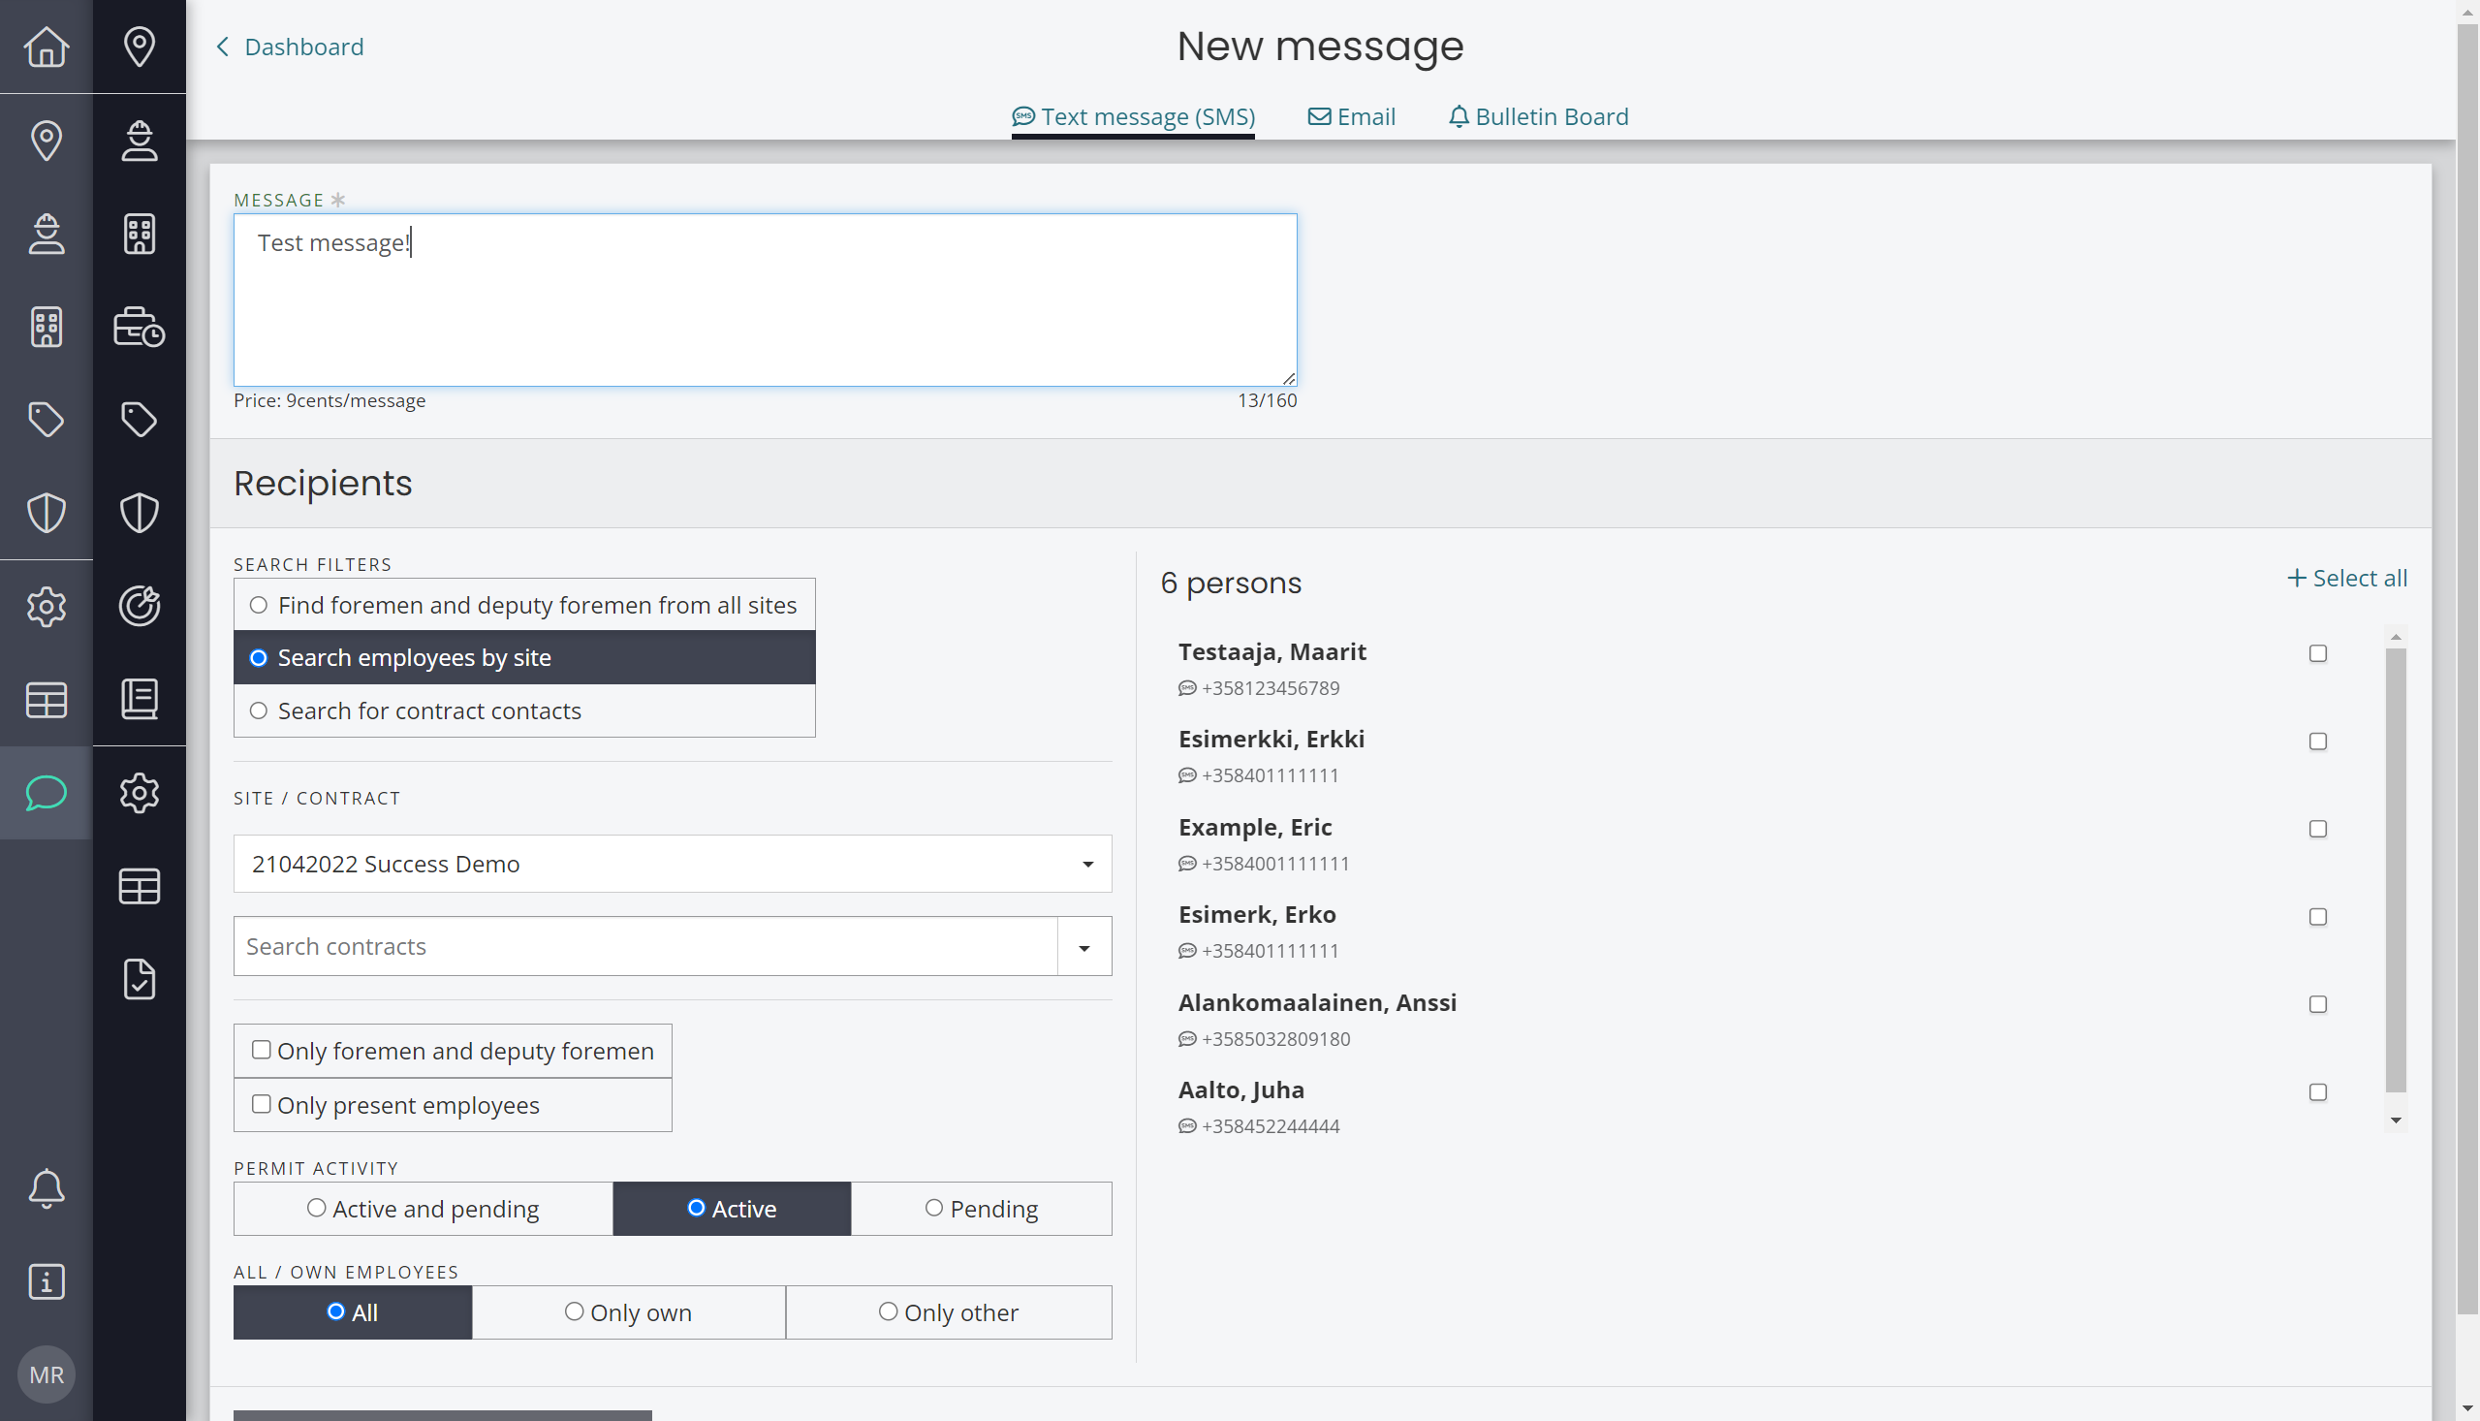The height and width of the screenshot is (1421, 2480).
Task: Click the shield icon in the first sidebar column
Action: 46,513
